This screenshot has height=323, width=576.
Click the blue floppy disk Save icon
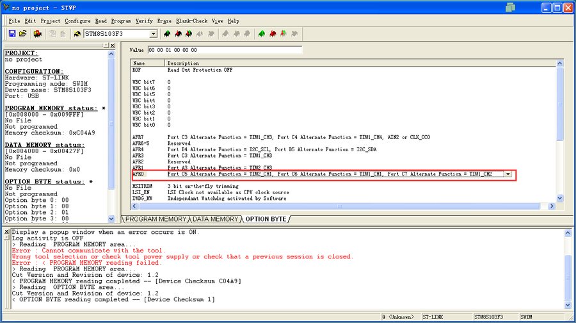click(x=12, y=33)
